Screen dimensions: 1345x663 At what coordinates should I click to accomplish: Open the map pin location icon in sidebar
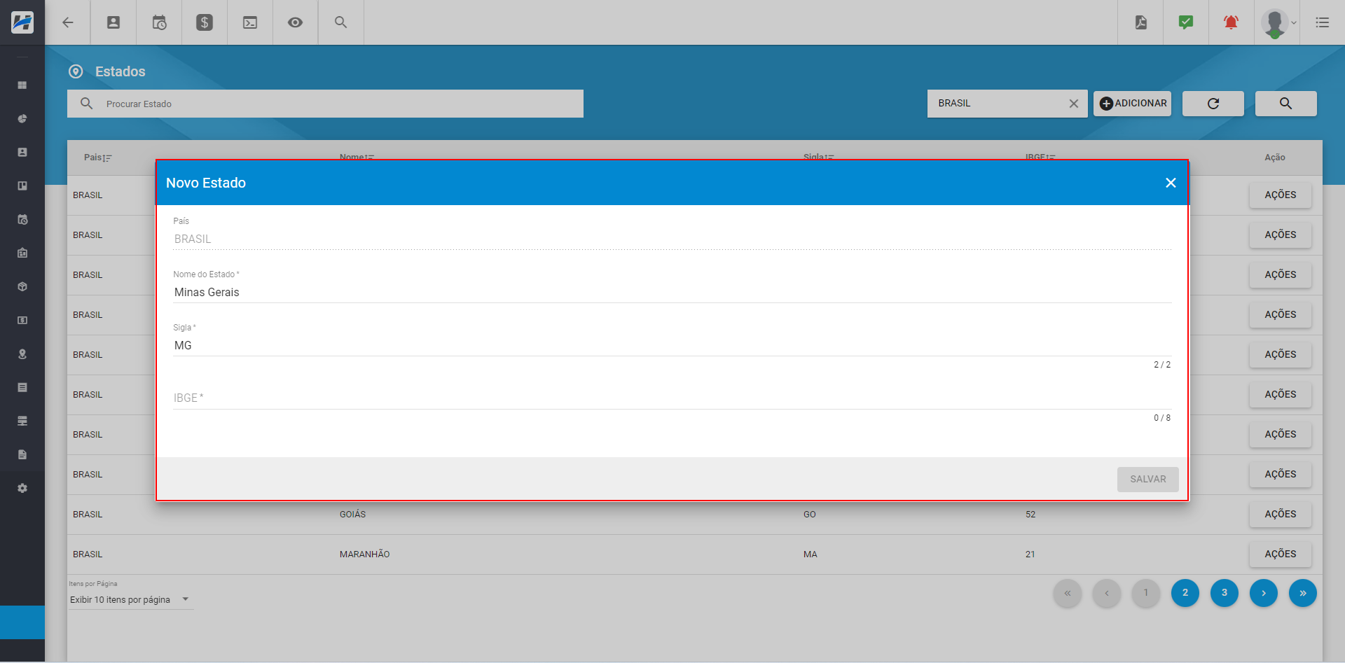click(x=22, y=354)
